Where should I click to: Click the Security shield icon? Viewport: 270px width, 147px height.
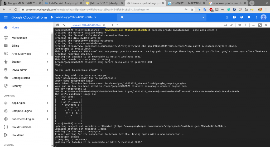[6, 86]
